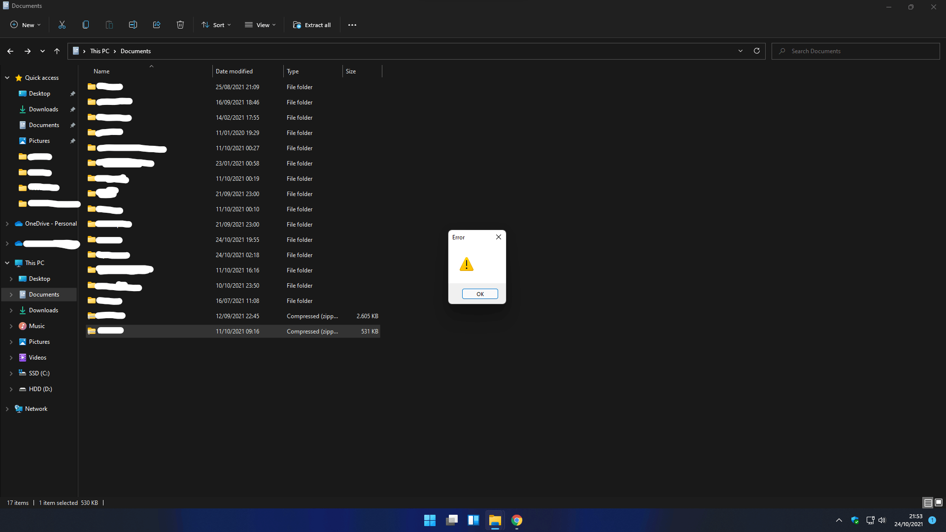Refresh the Documents folder view
The image size is (946, 532).
pos(757,51)
